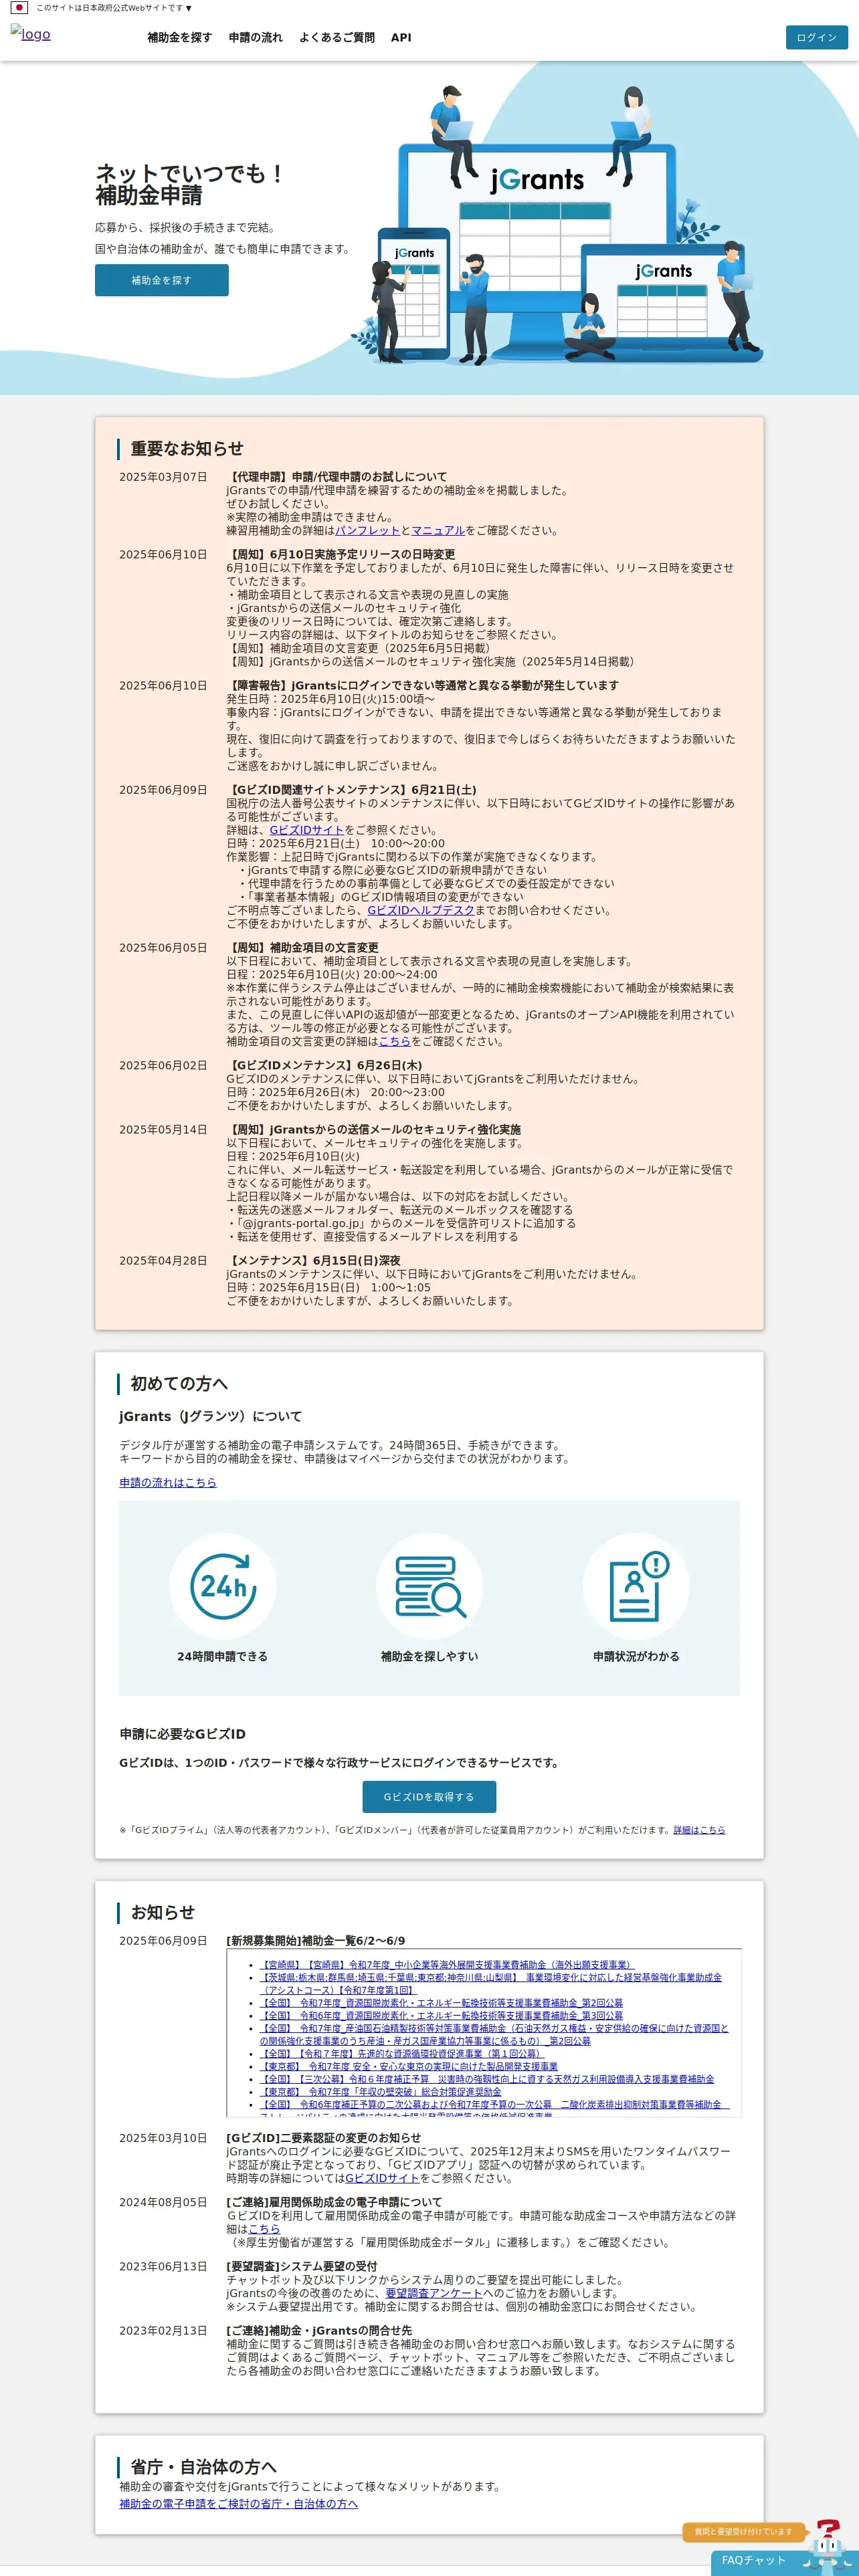Click the Japanese flag icon
This screenshot has height=2576, width=859.
point(19,7)
